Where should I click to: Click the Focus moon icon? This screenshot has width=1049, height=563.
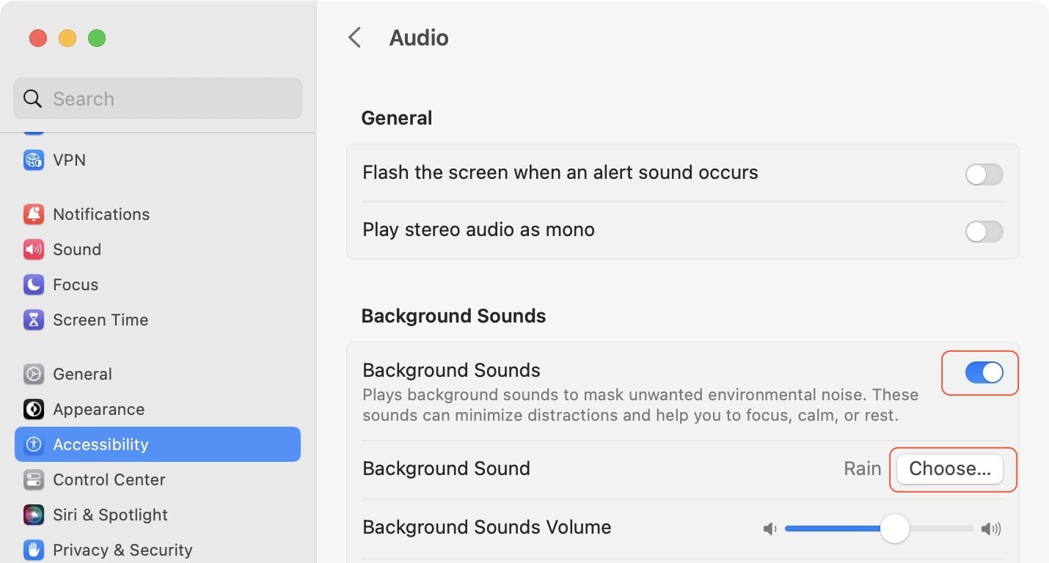(34, 284)
